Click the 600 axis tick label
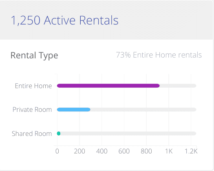 click(x=124, y=151)
